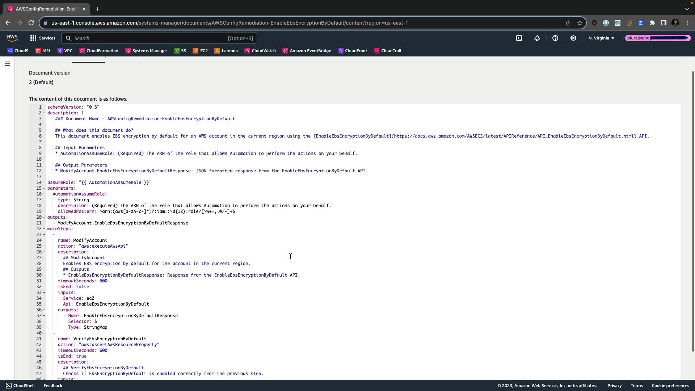Open the browser extensions puzzle icon
Image resolution: width=695 pixels, height=391 pixels.
coord(652,23)
